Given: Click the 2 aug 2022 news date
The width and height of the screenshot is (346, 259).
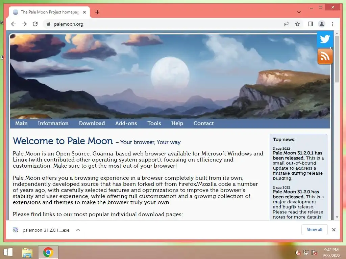Looking at the screenshot, I should point(281,188).
